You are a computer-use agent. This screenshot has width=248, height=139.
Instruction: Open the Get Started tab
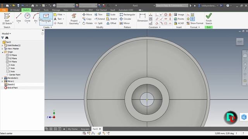tap(102, 10)
